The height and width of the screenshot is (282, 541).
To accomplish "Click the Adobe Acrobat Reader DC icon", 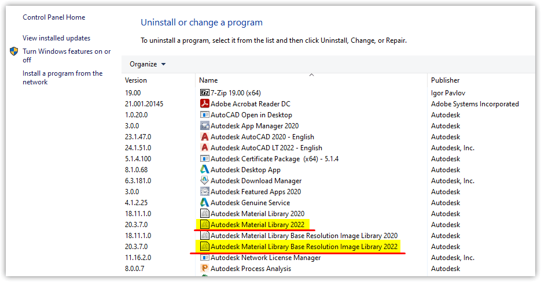I will pos(205,103).
